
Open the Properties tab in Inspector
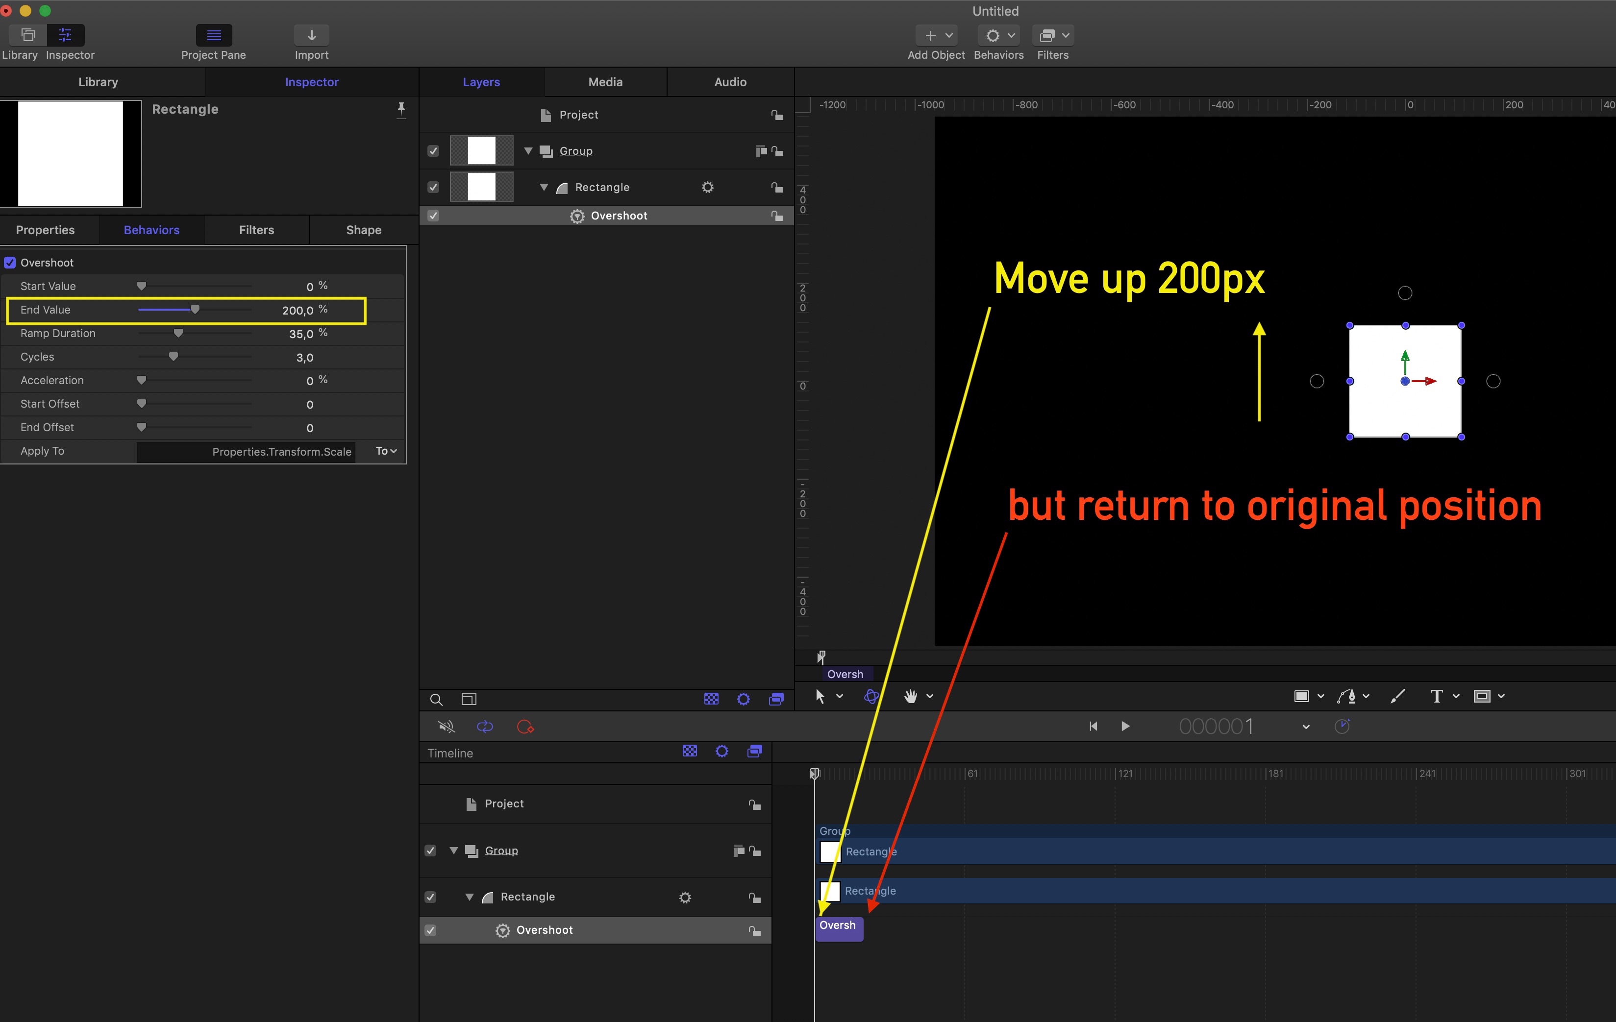(x=46, y=230)
